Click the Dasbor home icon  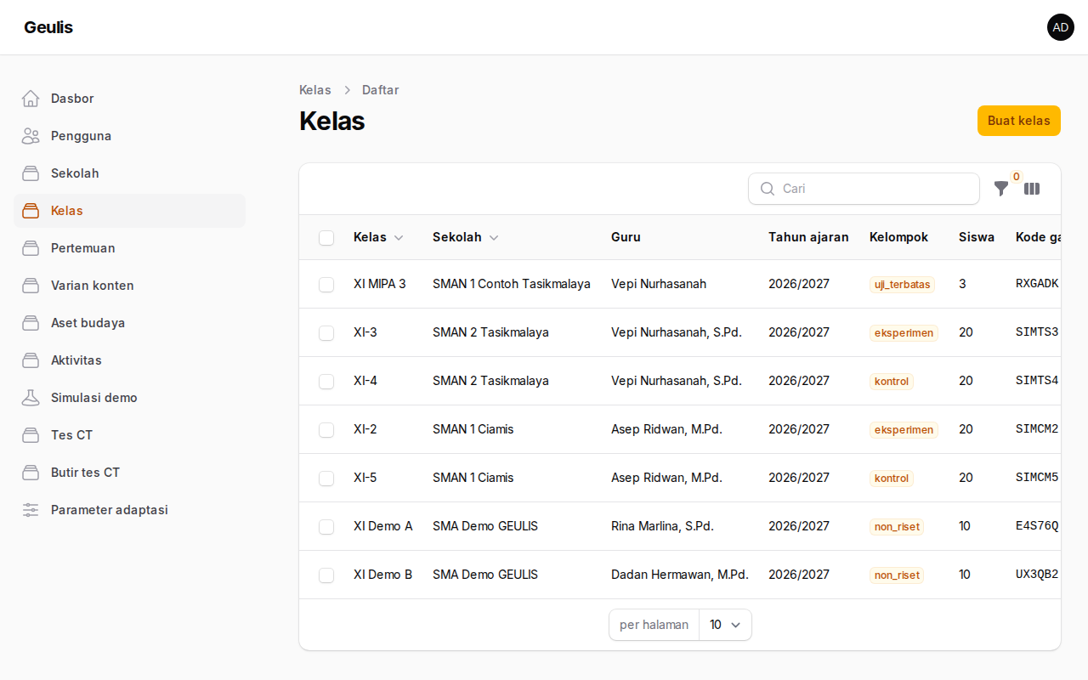point(31,99)
